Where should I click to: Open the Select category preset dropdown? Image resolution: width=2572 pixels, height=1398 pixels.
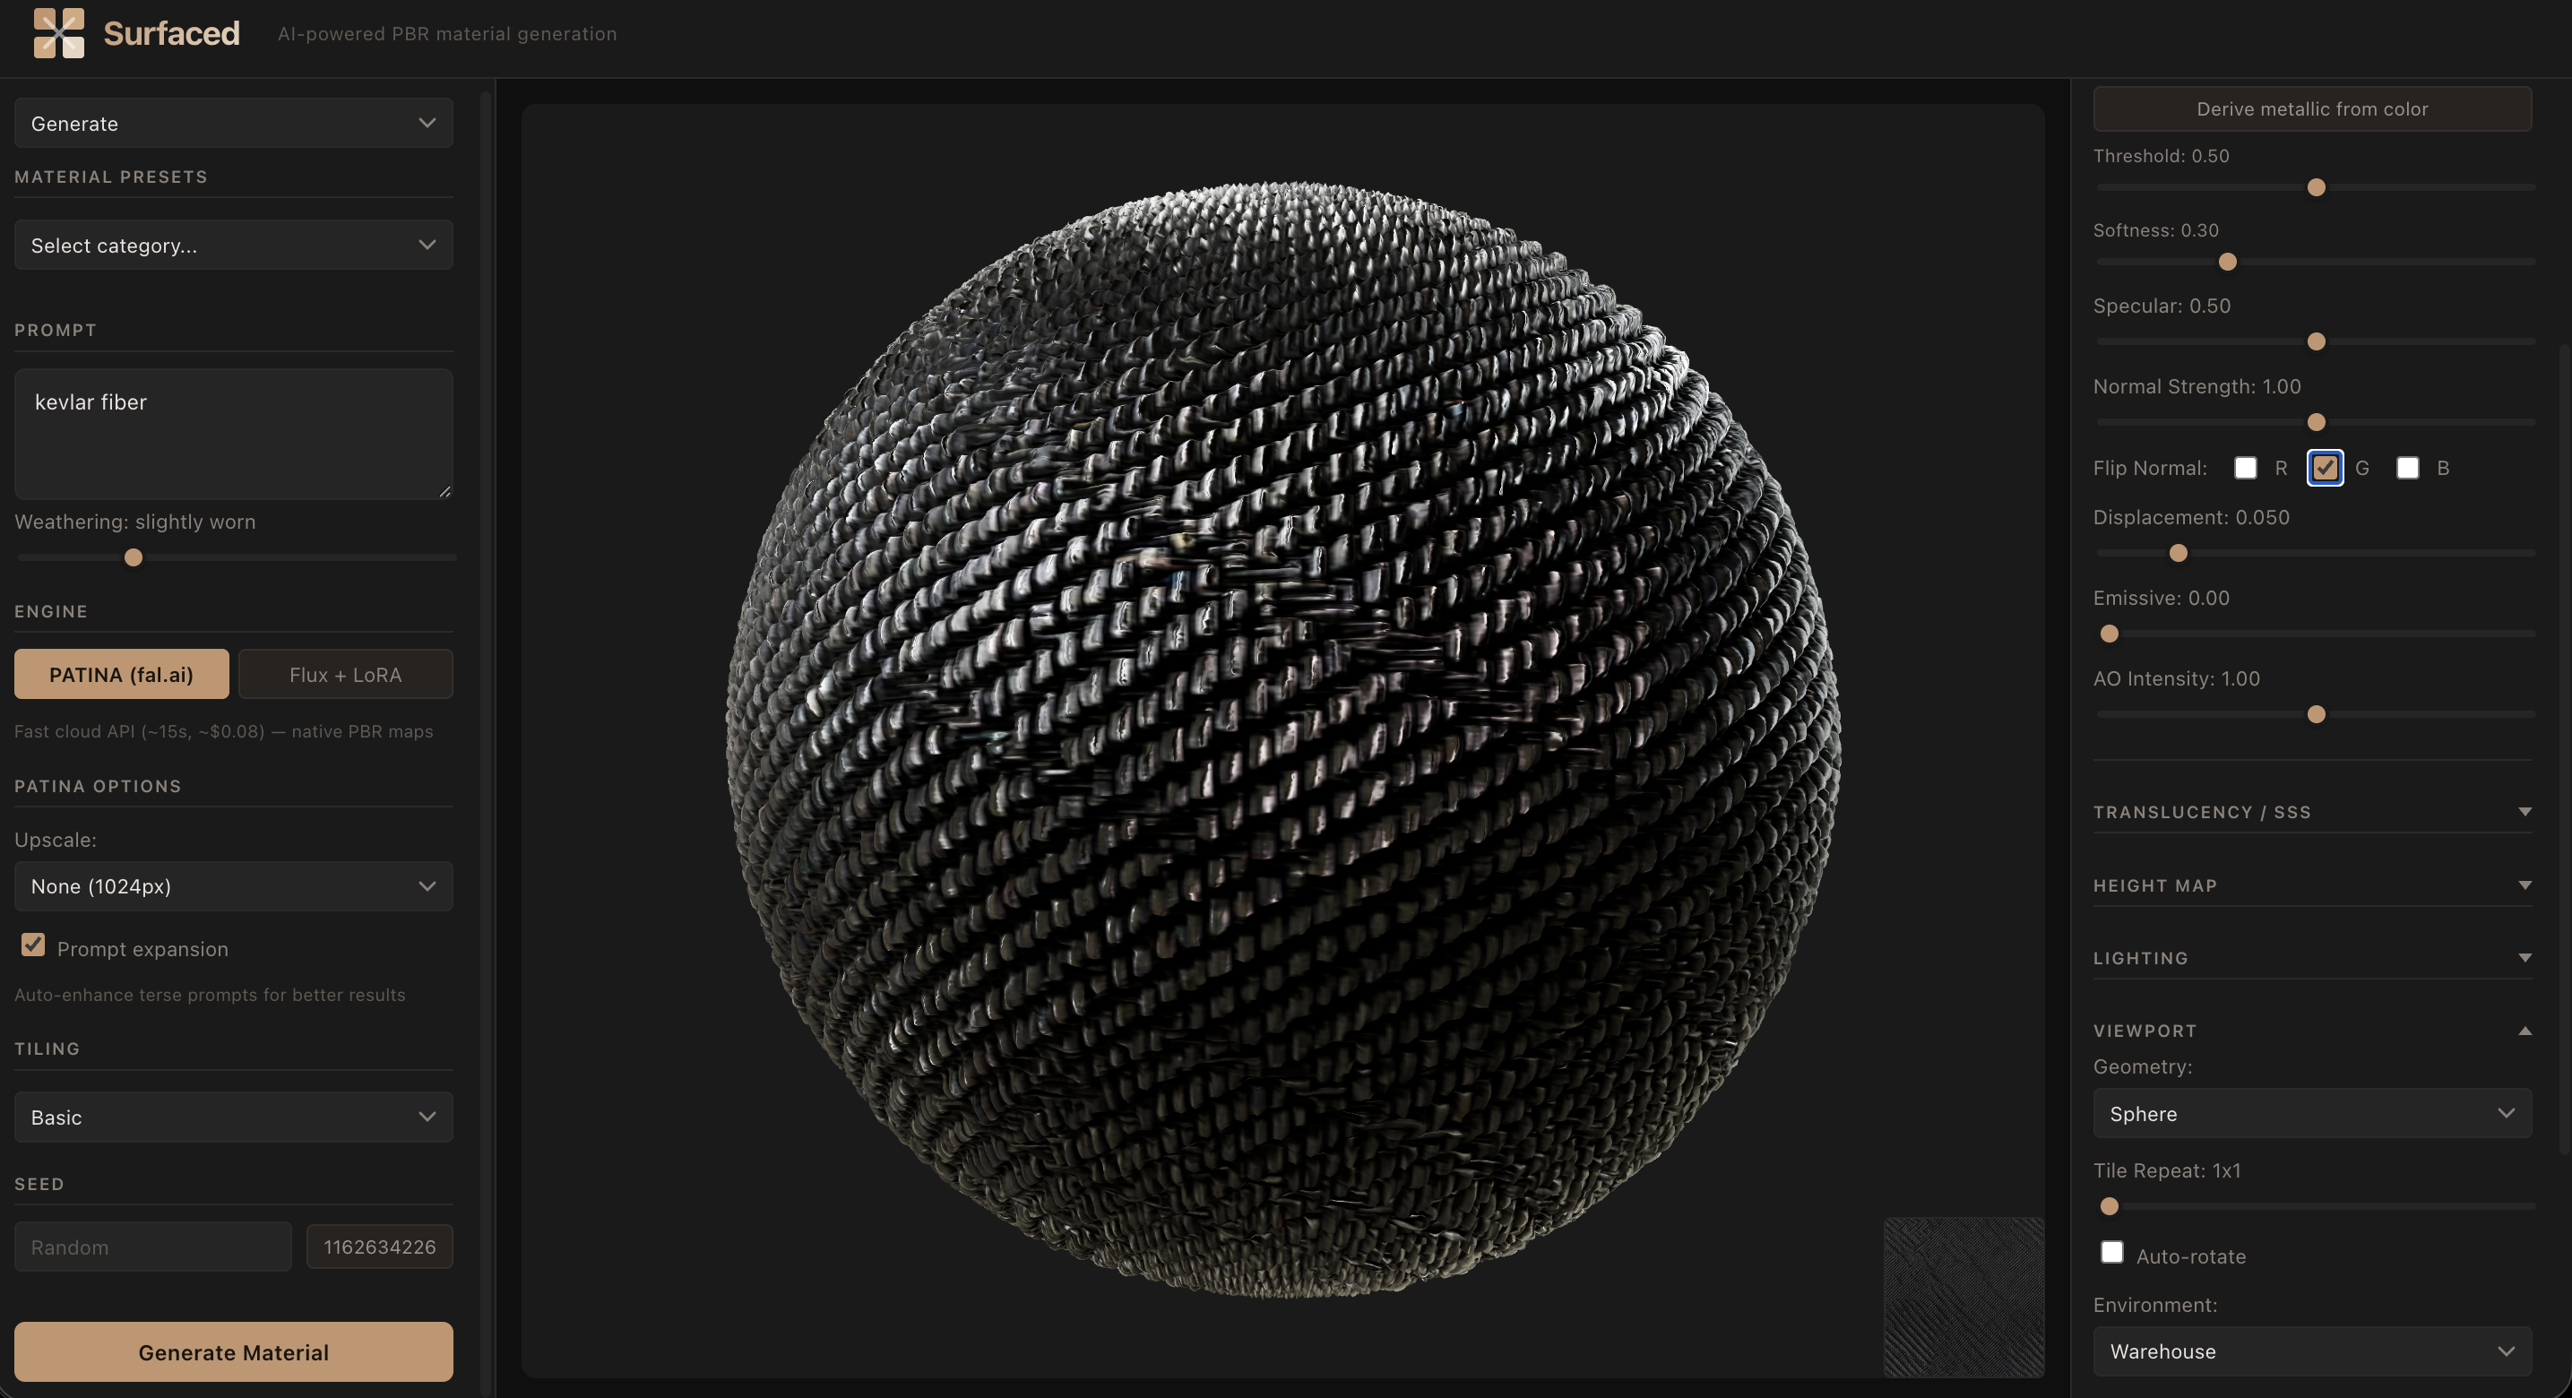point(233,245)
